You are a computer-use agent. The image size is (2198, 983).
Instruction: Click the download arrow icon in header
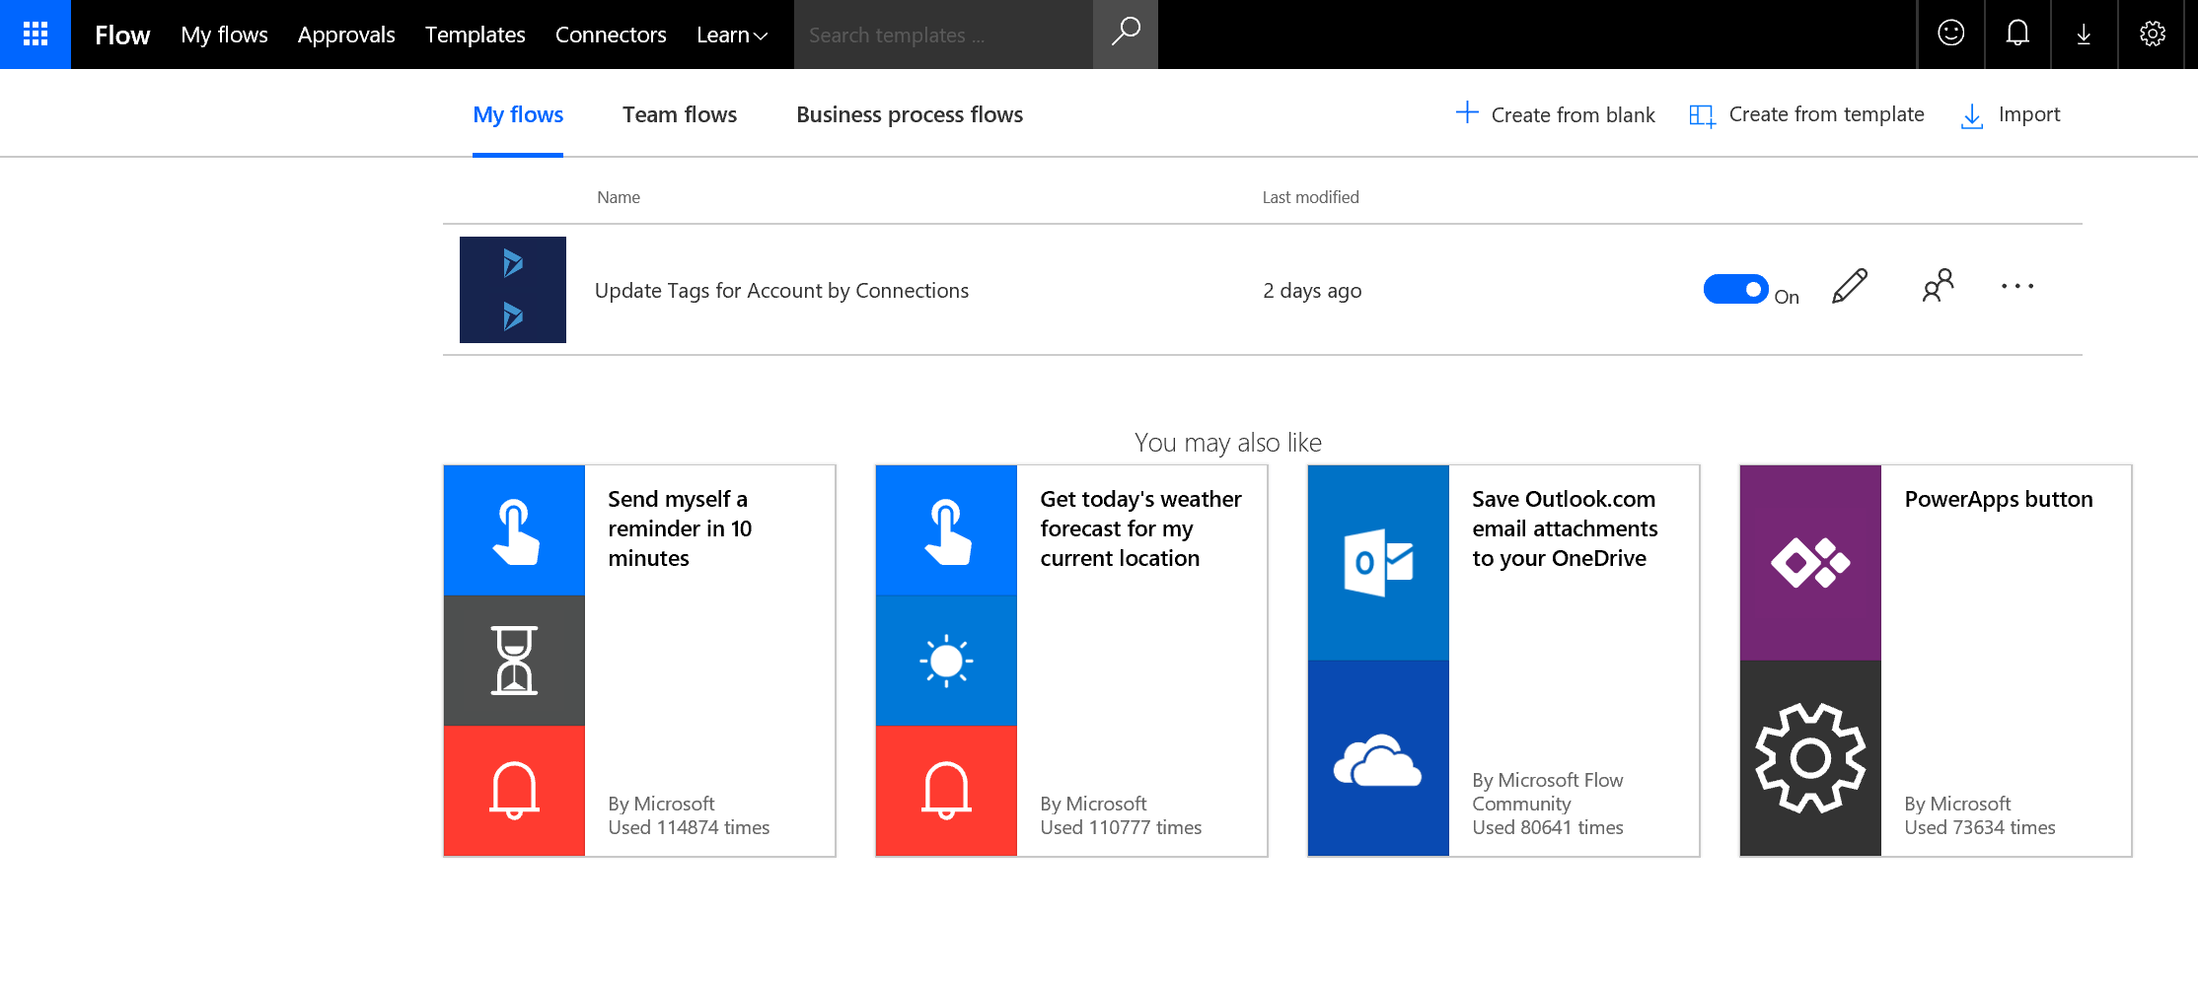tap(2084, 35)
